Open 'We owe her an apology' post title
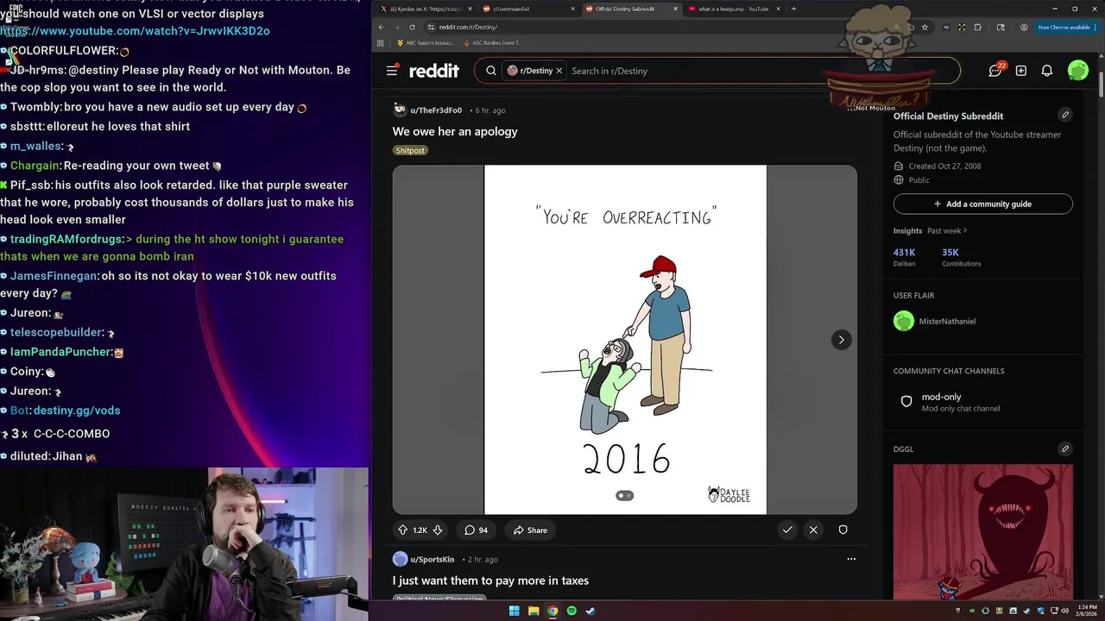1105x621 pixels. [455, 131]
